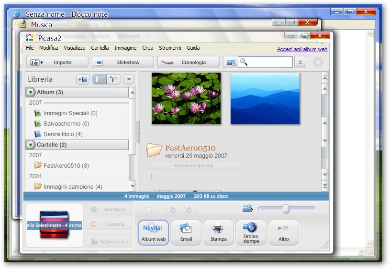Screen dimensions: 389x269
Task: Open the Strumenti menu
Action: point(170,48)
